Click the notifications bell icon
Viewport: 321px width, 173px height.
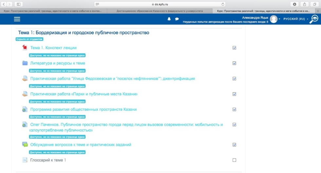[x=169, y=19]
